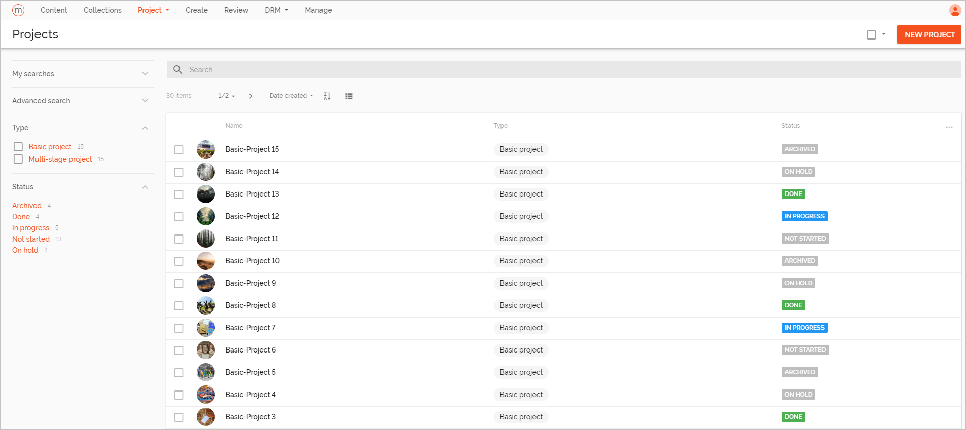Open the Basic-Project 12 thumbnail
The width and height of the screenshot is (966, 430).
click(206, 216)
